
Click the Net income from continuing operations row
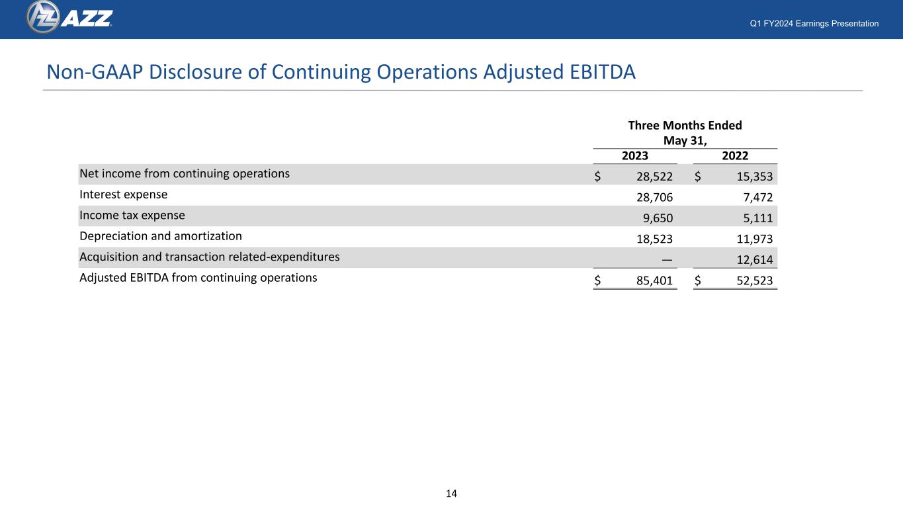pos(428,175)
